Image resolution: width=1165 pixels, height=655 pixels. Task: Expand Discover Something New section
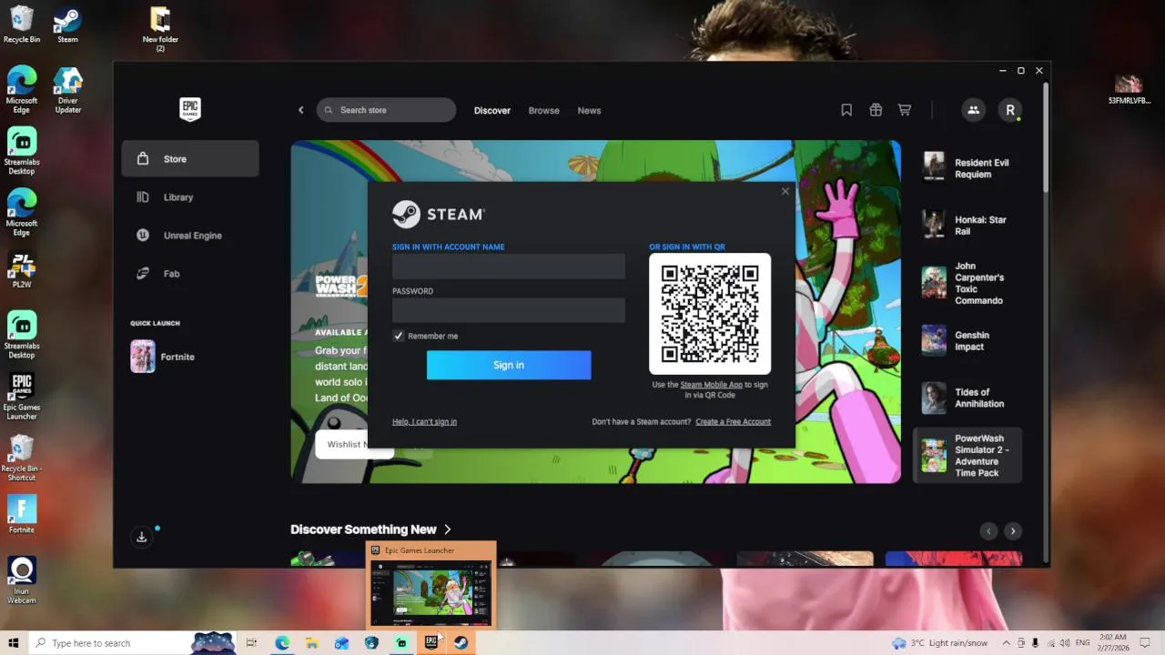[371, 529]
